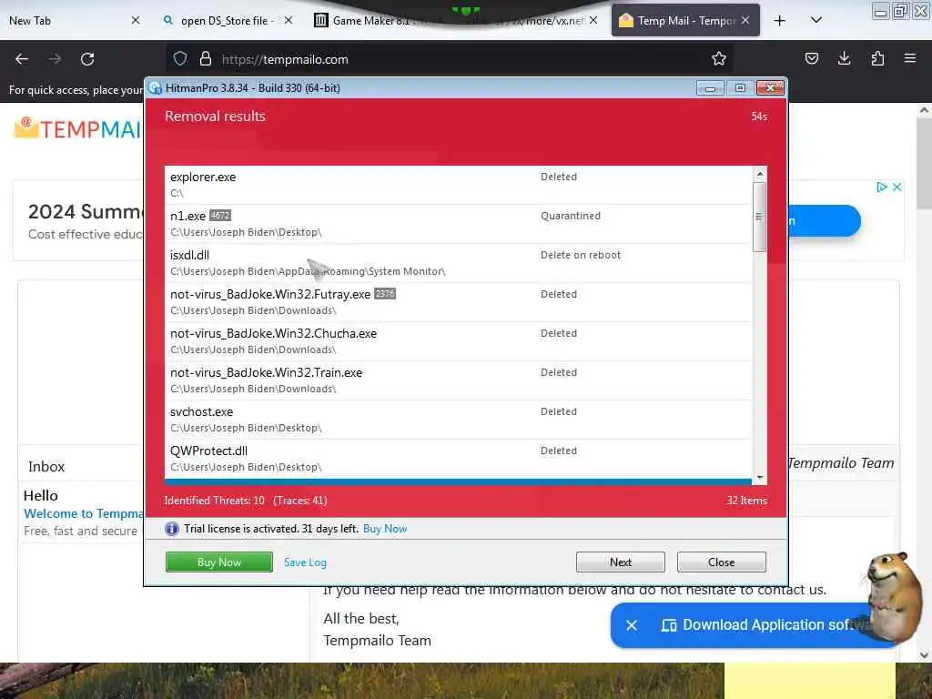The height and width of the screenshot is (699, 932).
Task: Select the n1.exe quarantined row
Action: [x=458, y=224]
